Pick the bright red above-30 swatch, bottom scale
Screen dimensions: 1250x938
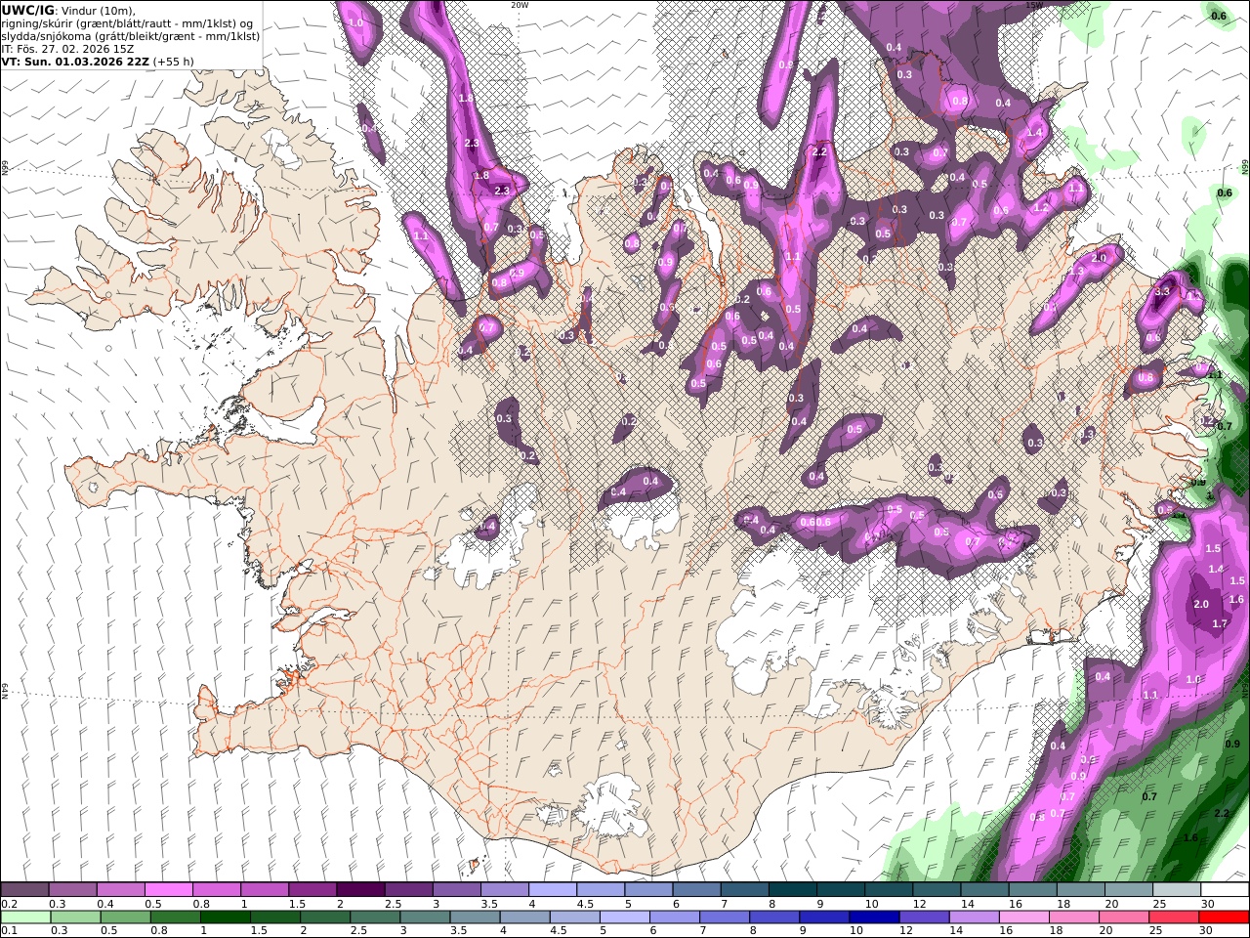click(1223, 917)
